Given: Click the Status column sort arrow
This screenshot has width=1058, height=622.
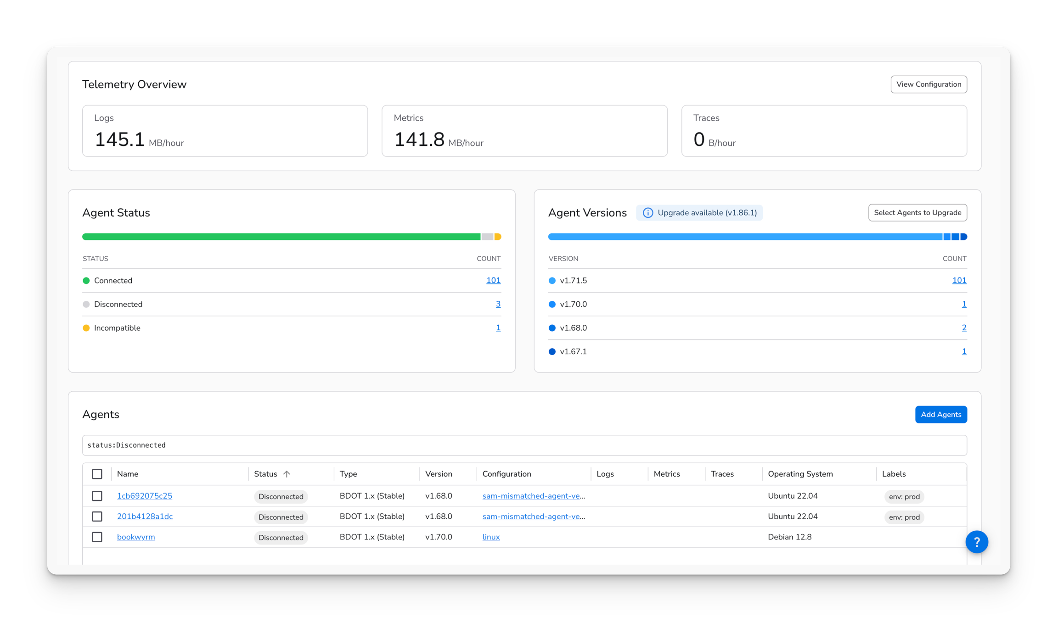Looking at the screenshot, I should pos(287,474).
